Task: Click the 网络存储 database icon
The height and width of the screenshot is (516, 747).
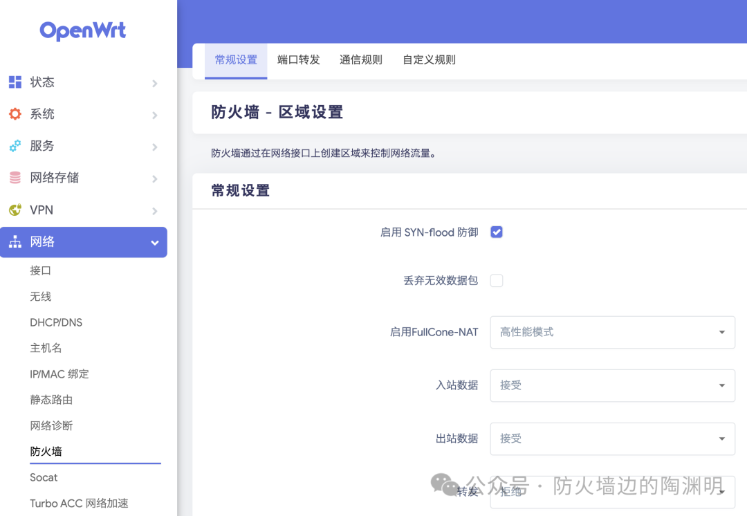Action: pos(15,178)
